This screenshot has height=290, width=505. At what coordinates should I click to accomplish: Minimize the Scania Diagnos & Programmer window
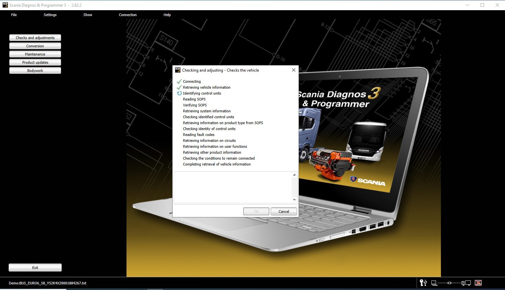(x=467, y=5)
